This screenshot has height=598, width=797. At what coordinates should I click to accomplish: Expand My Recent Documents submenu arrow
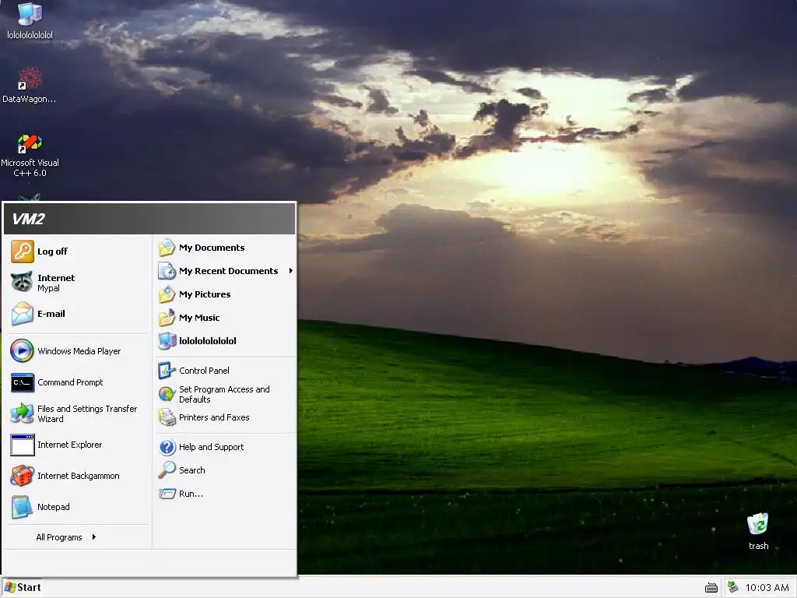(291, 271)
